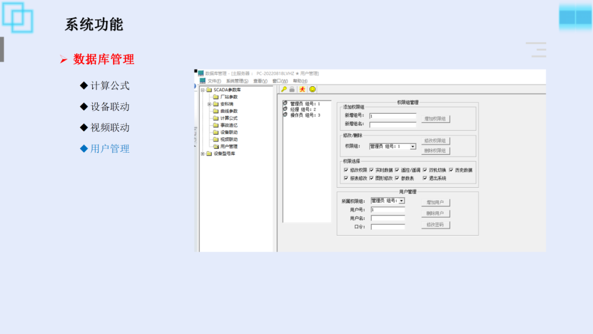This screenshot has height=334, width=593.
Task: Toggle the 实时数据 checkbox
Action: click(371, 170)
